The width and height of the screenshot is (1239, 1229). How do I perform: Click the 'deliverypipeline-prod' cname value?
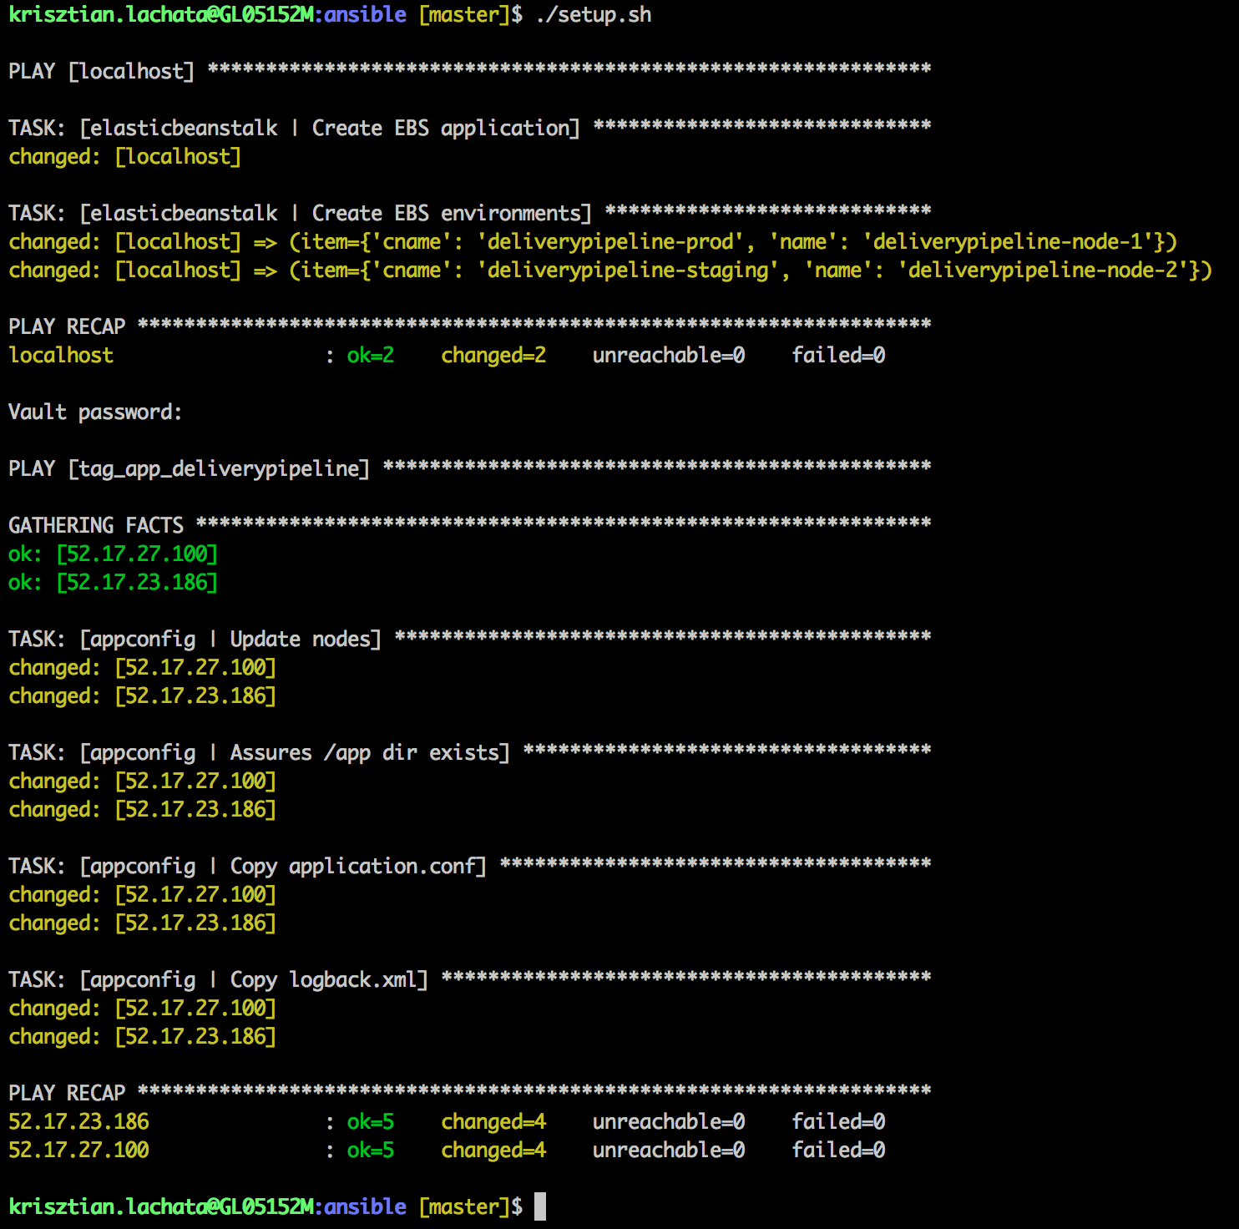[x=610, y=242]
